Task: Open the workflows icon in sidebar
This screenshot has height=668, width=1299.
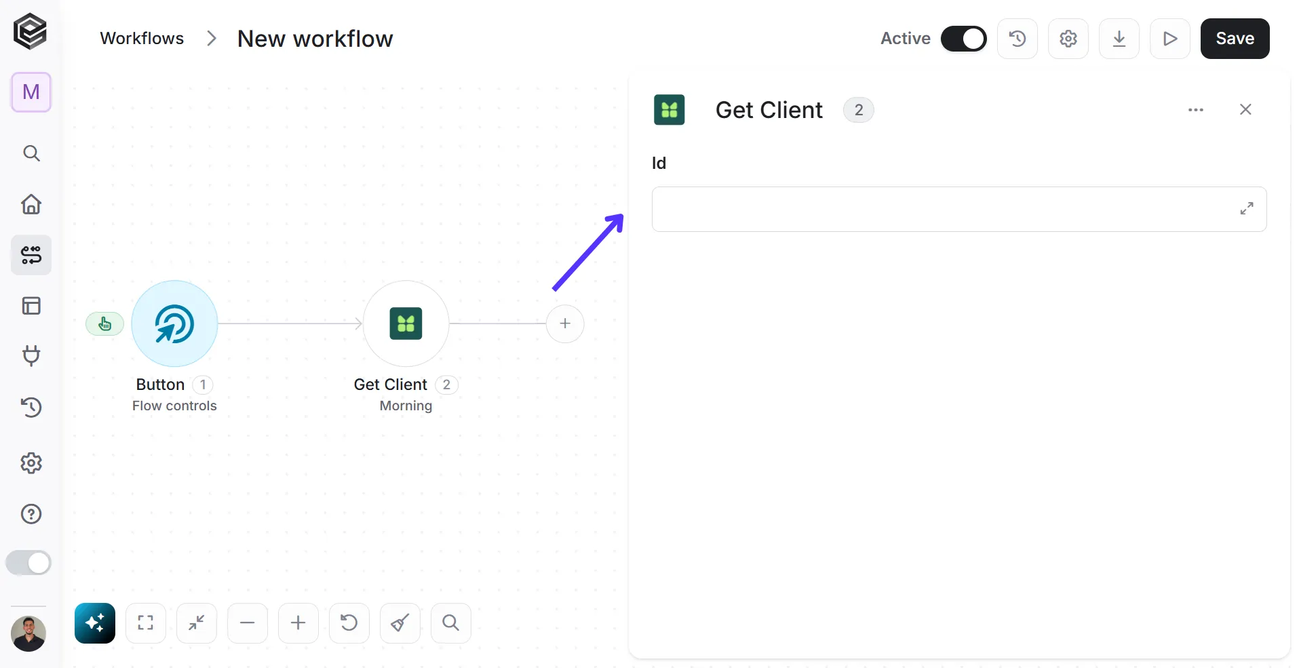Action: coord(31,255)
